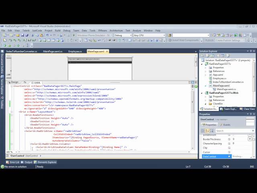257x193 pixels.
Task: Click the Copy icon in toolbar
Action: point(37,35)
